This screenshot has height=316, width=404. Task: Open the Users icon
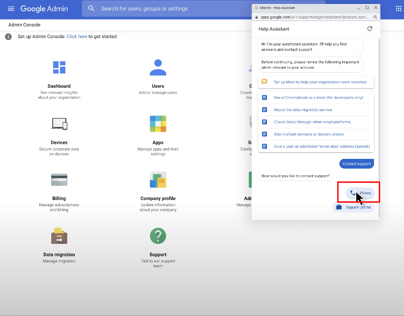(158, 67)
